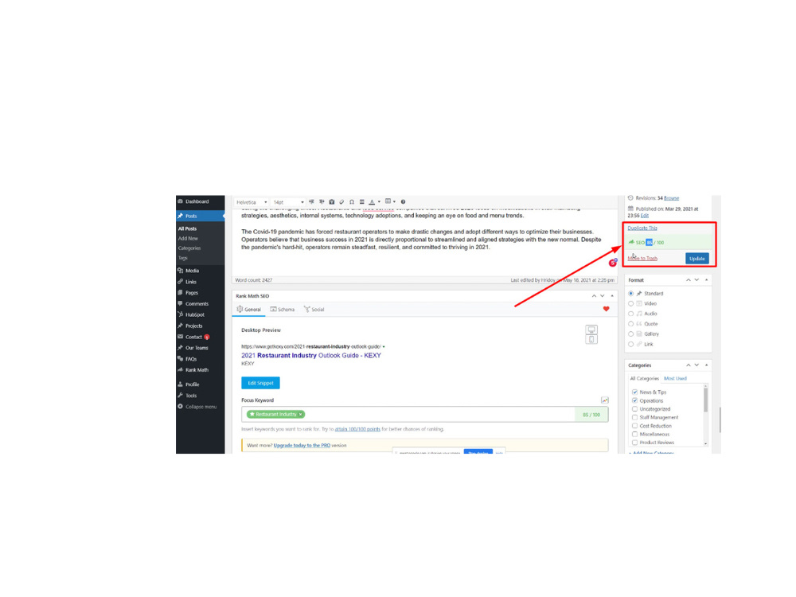Screen dimensions: 796x597
Task: Collapse the Format panel toggle
Action: click(706, 279)
